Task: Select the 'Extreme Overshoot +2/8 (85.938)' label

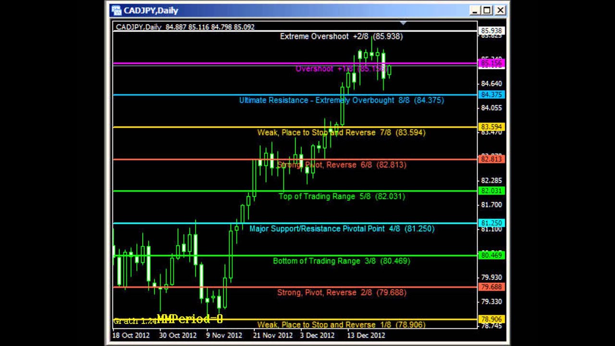Action: [341, 37]
